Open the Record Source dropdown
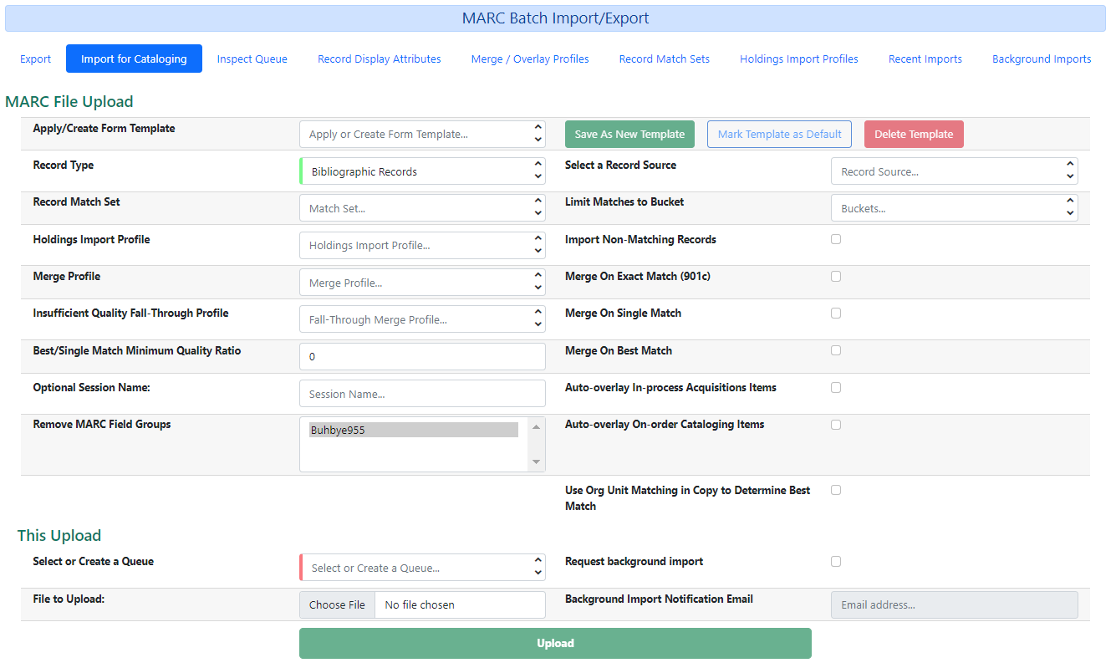This screenshot has height=668, width=1116. 954,171
